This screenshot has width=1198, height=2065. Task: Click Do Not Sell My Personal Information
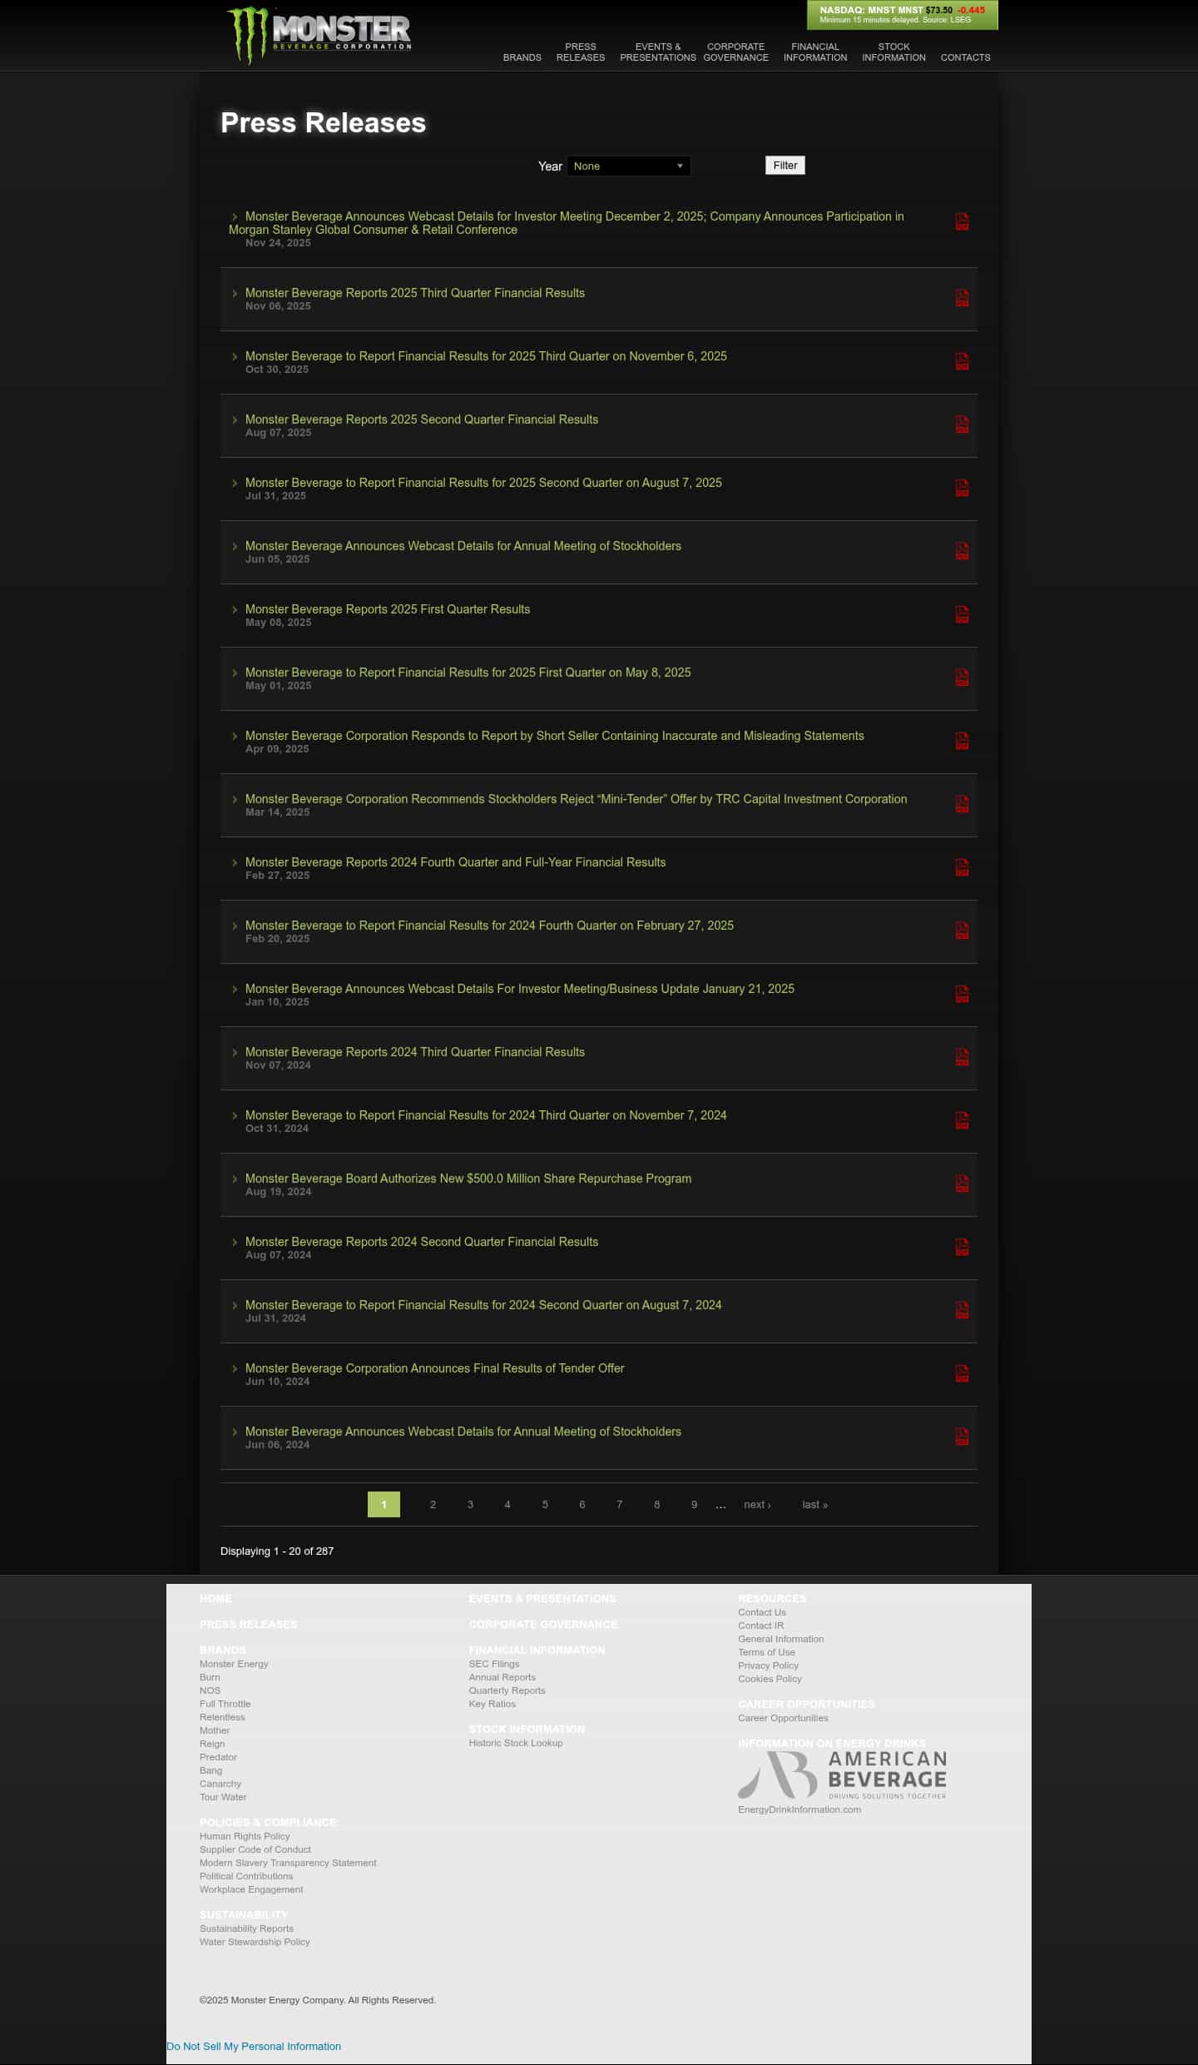click(x=254, y=2046)
